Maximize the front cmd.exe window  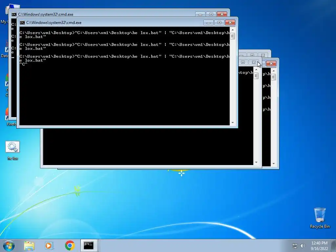pyautogui.click(x=219, y=23)
